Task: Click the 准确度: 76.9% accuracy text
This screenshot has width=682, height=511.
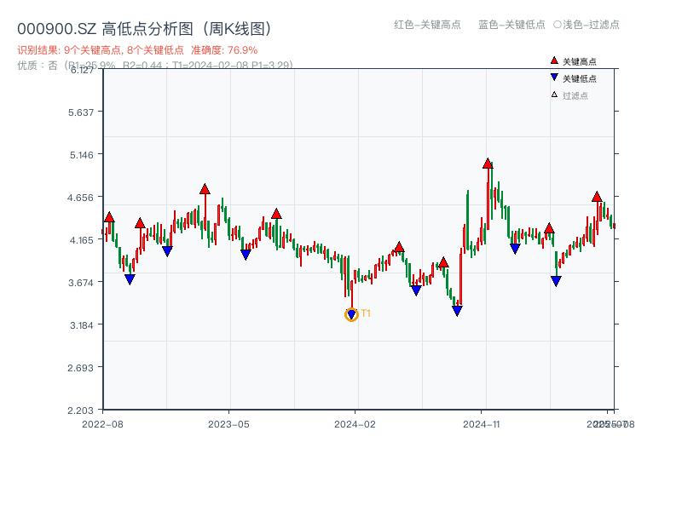Action: coord(224,50)
